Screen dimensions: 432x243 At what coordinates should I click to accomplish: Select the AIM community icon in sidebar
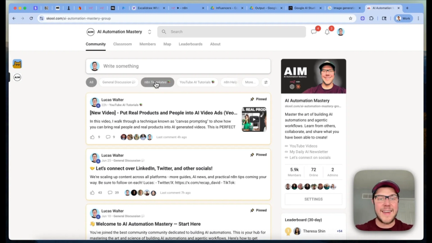pos(17,77)
